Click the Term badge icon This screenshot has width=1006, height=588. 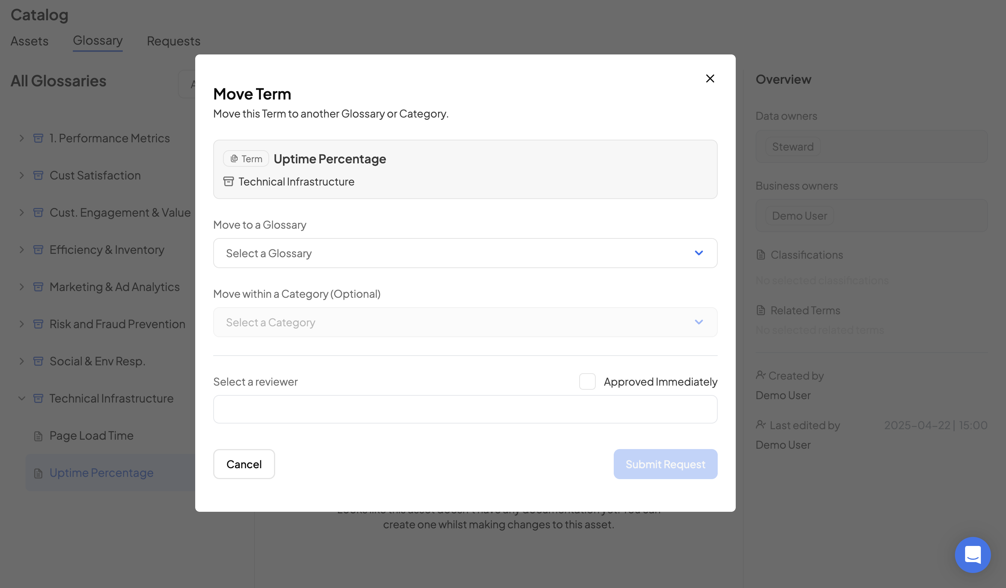pos(234,159)
